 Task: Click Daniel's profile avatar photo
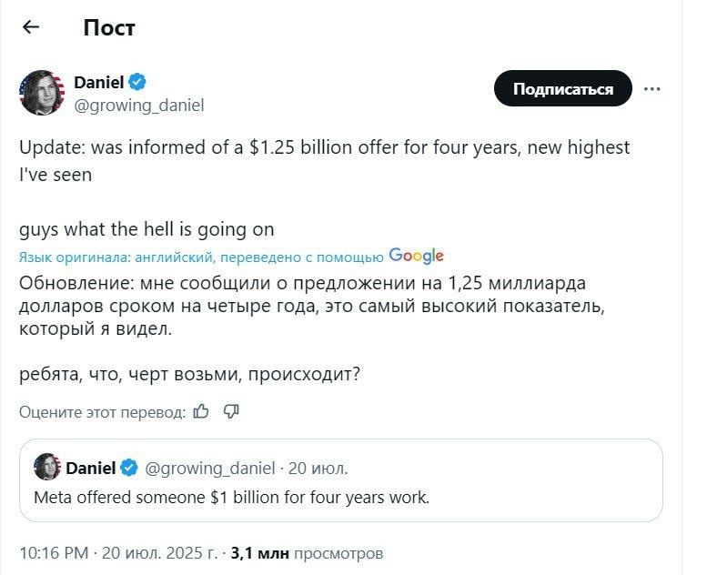pos(41,93)
